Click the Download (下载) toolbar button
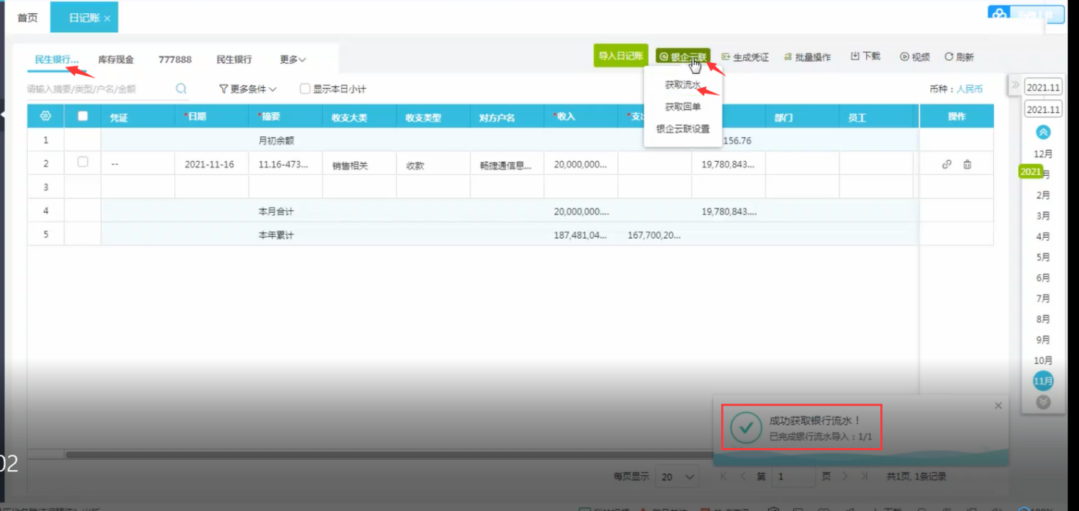 (865, 56)
